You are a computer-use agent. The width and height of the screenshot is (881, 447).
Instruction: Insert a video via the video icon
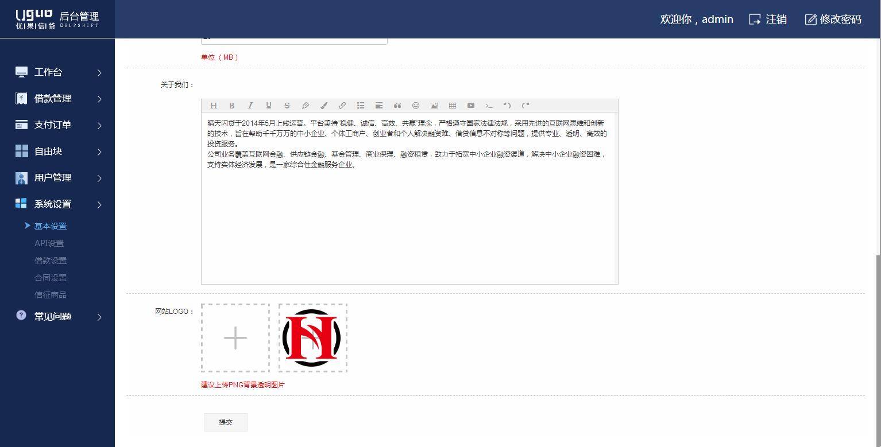pyautogui.click(x=470, y=106)
